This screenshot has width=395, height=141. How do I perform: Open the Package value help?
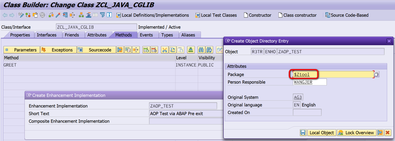(x=377, y=74)
